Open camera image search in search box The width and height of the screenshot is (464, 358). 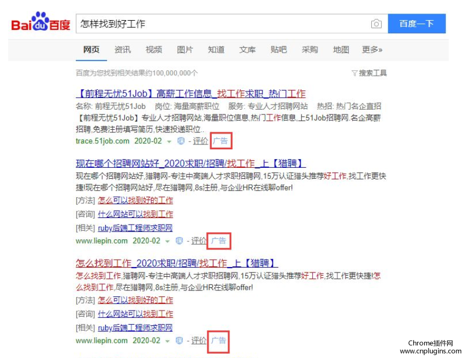pyautogui.click(x=376, y=23)
